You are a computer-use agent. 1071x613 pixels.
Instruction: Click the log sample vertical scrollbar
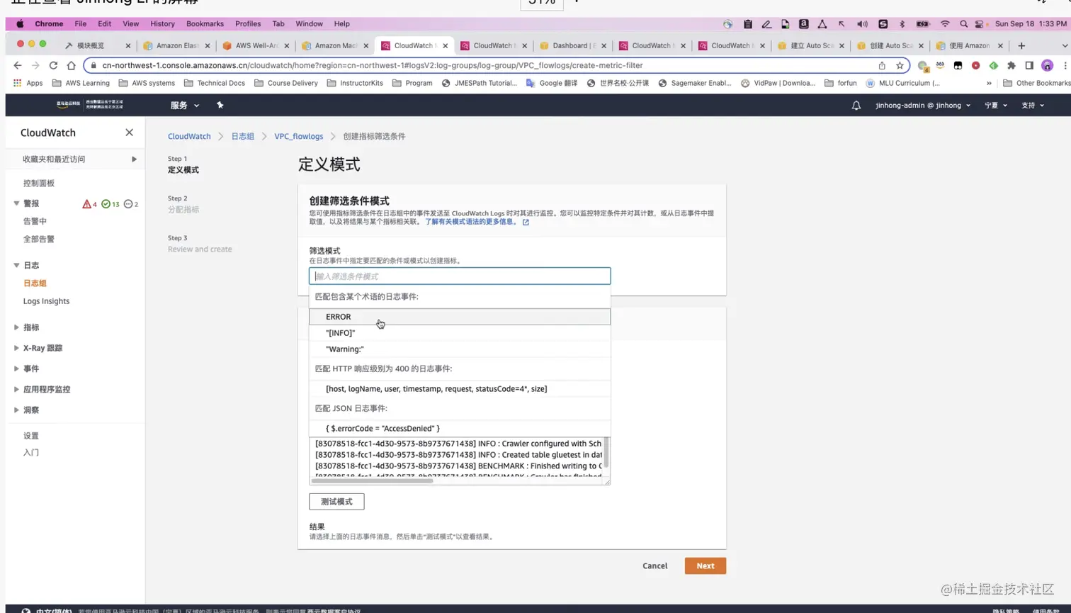[x=606, y=454]
